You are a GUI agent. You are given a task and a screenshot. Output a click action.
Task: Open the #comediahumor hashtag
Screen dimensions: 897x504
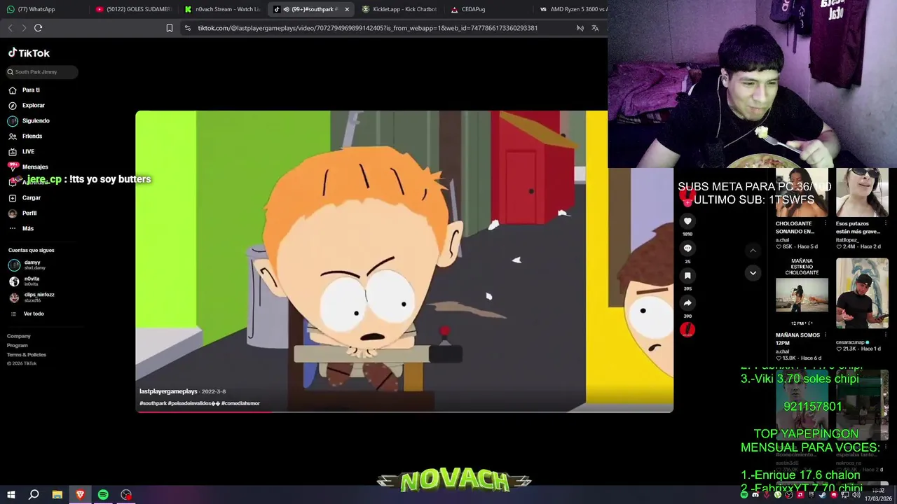coord(240,403)
